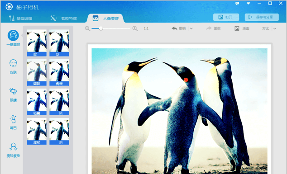287x174 pixels.
Task: Show the 原图 original image
Action: 242,28
